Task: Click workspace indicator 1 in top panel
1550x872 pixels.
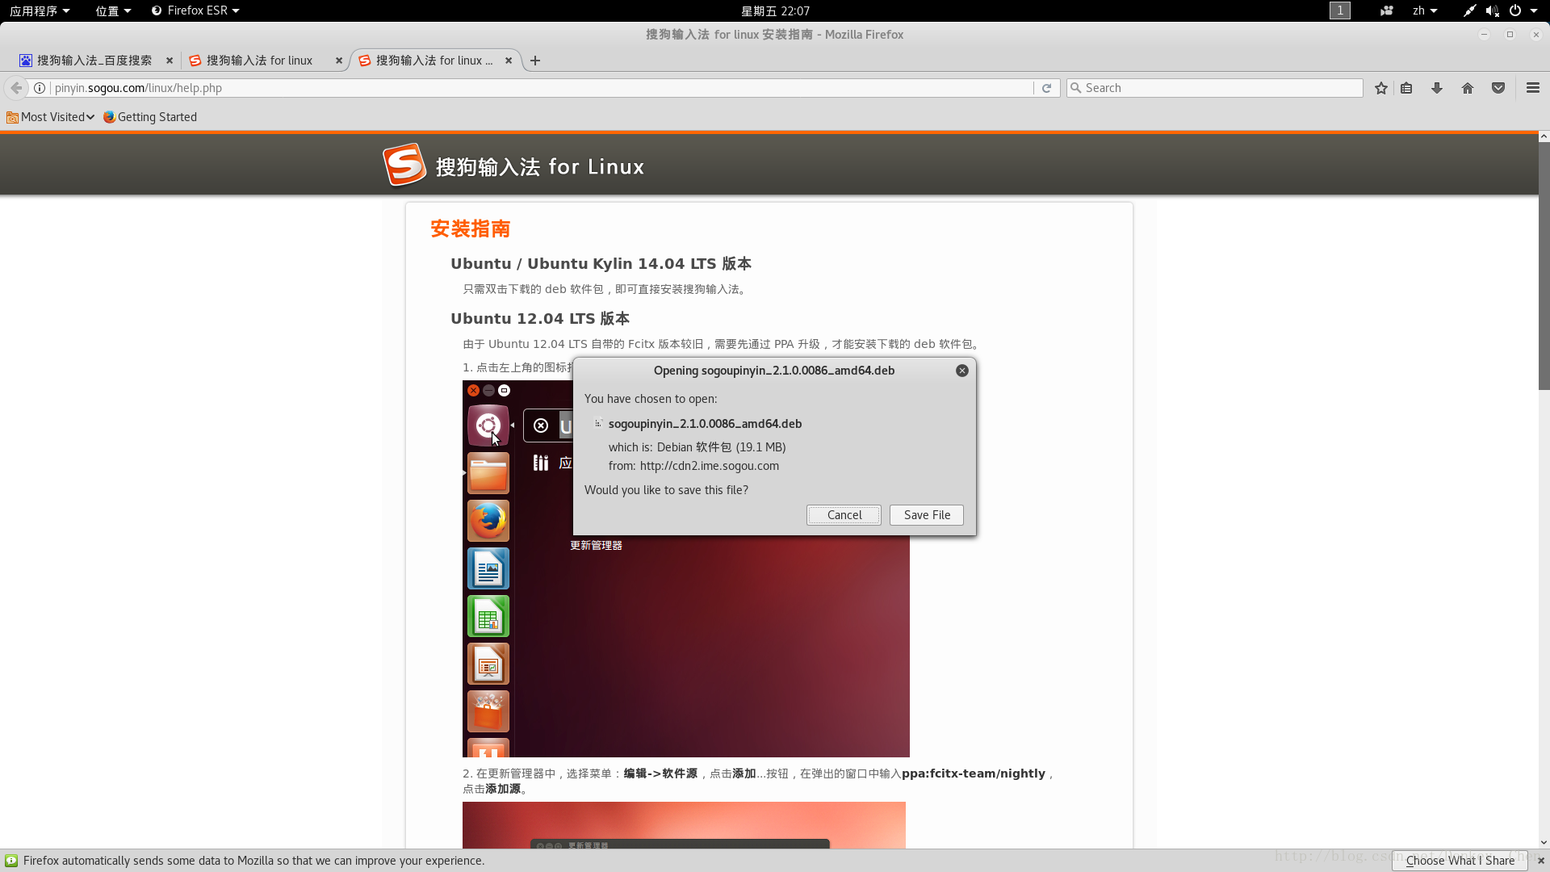Action: pyautogui.click(x=1340, y=10)
